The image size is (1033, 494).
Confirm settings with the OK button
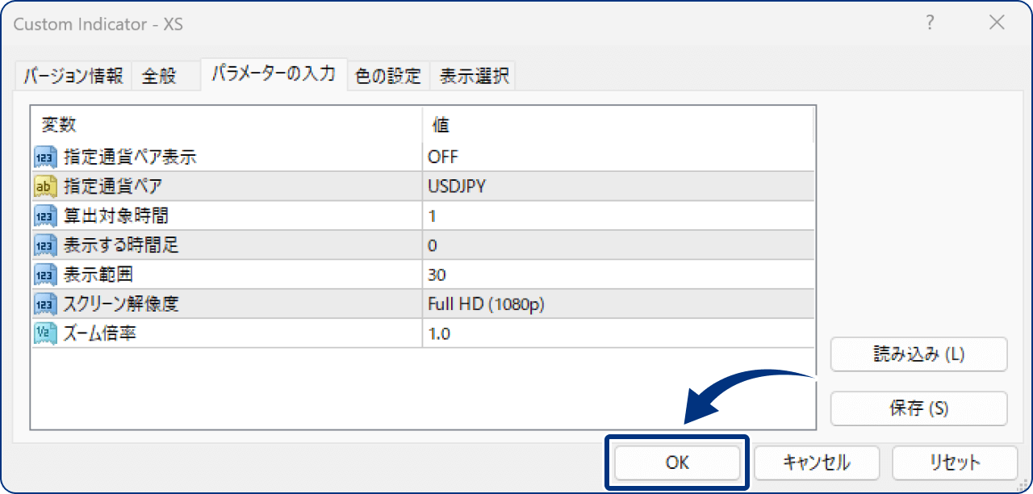[676, 463]
